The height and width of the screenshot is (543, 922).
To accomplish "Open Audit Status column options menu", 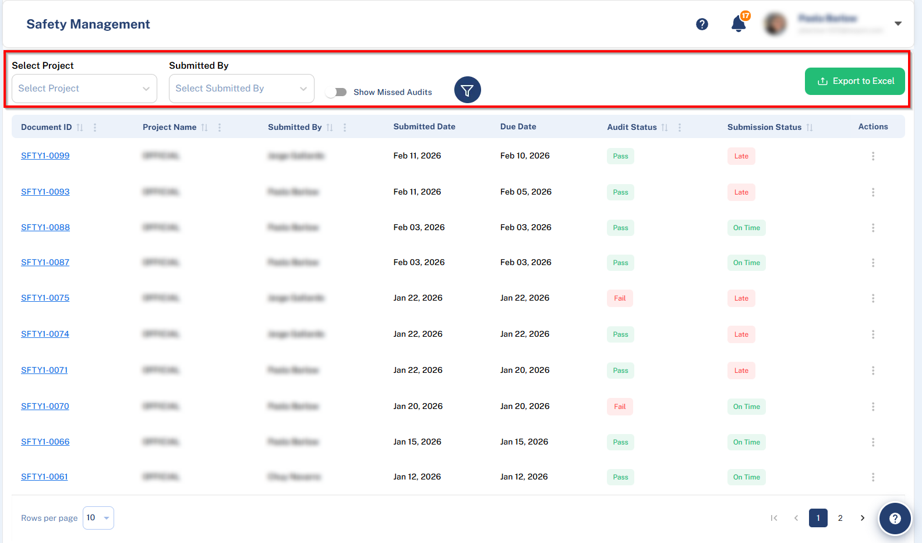I will [x=679, y=128].
